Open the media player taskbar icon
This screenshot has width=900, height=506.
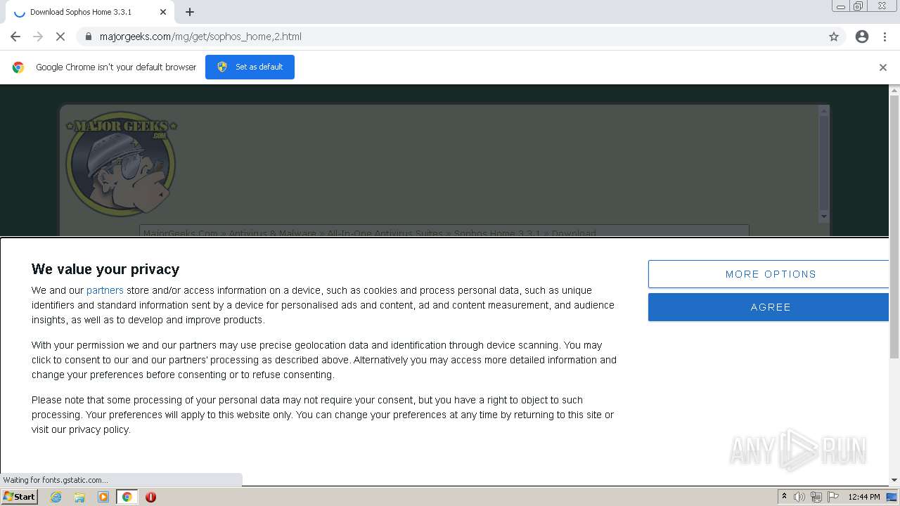[103, 497]
